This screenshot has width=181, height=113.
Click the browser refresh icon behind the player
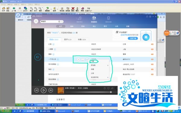point(29,17)
